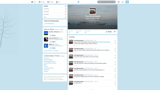Favorite the raindrops are happy tweet

click(115, 75)
